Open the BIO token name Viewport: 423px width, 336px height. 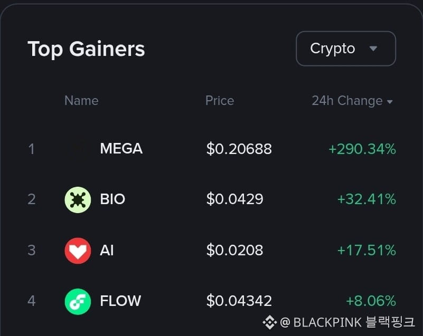pyautogui.click(x=112, y=199)
